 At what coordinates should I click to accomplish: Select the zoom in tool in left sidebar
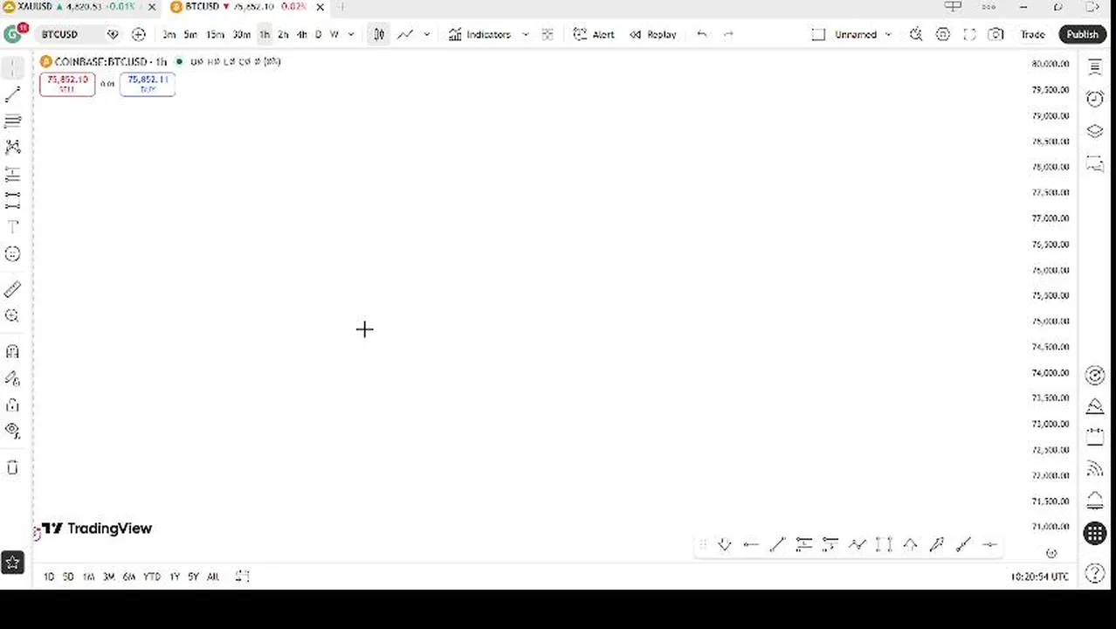[x=12, y=316]
